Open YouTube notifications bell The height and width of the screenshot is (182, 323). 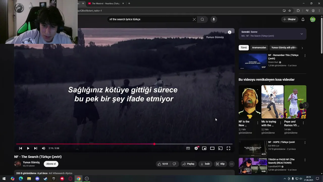tap(303, 19)
